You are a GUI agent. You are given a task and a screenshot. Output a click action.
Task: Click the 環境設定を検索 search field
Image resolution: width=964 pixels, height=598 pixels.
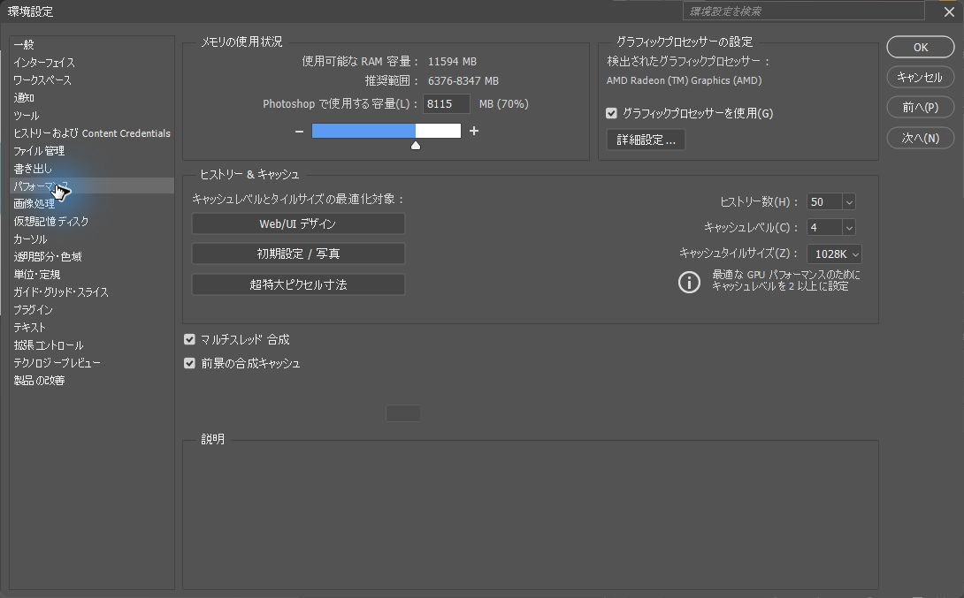tap(804, 11)
